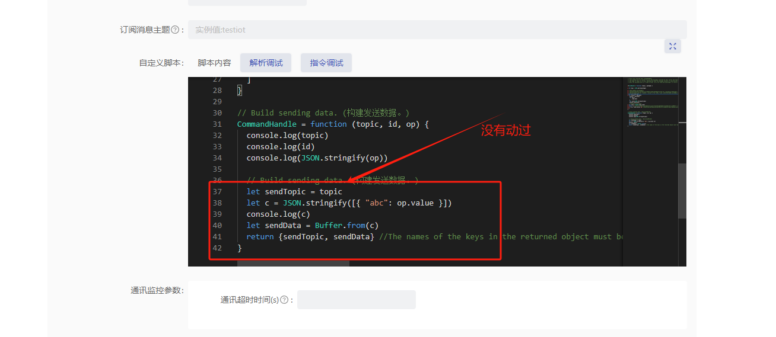The width and height of the screenshot is (776, 337).
Task: Click the JSON.stringify abc op.value line
Action: coord(349,203)
